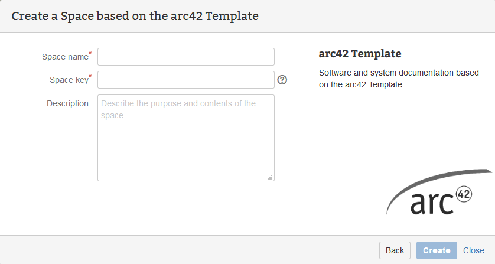Click the red asterisk after Space name
The height and width of the screenshot is (264, 495).
point(90,54)
